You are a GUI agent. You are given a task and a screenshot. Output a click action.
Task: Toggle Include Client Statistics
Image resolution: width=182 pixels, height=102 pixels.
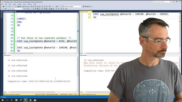click(x=46, y=9)
